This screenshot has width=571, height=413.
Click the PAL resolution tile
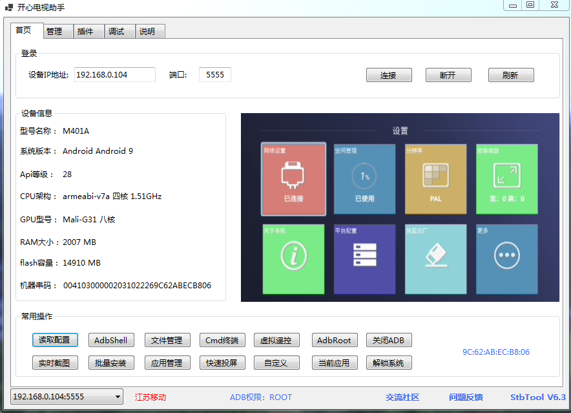coord(435,179)
